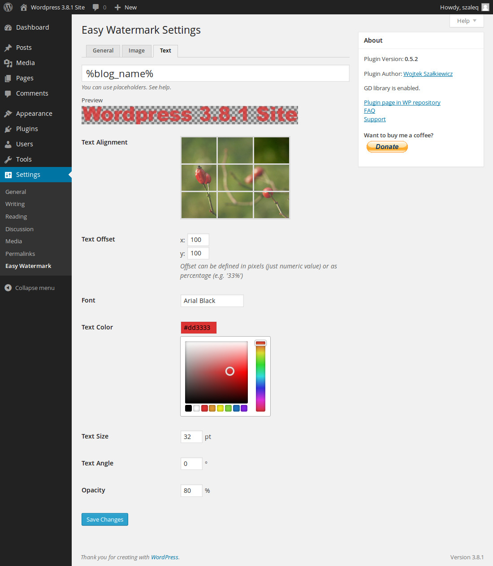Click the Appearance paintbrush icon
This screenshot has height=566, width=493.
pos(9,113)
